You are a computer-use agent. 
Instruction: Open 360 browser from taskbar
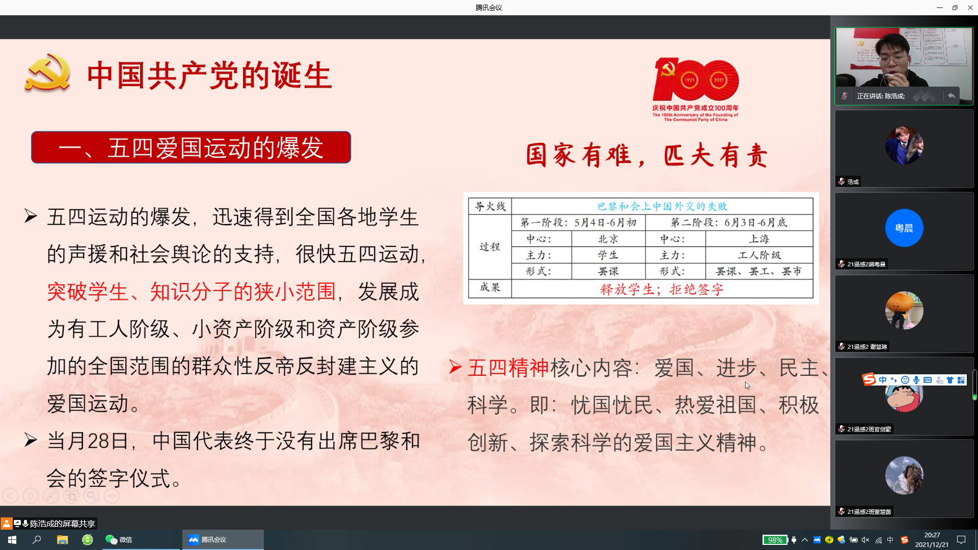88,540
